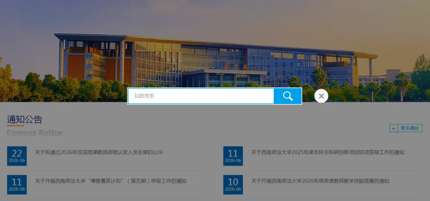430x201 pixels.
Task: Open the 更多通知 more notices link
Action: [x=406, y=128]
